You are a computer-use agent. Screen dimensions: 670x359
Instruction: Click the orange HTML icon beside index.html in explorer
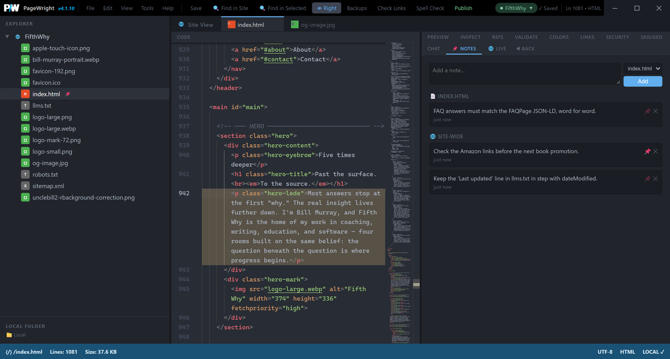click(x=25, y=94)
